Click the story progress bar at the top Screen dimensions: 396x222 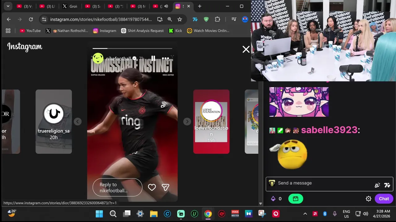click(132, 48)
